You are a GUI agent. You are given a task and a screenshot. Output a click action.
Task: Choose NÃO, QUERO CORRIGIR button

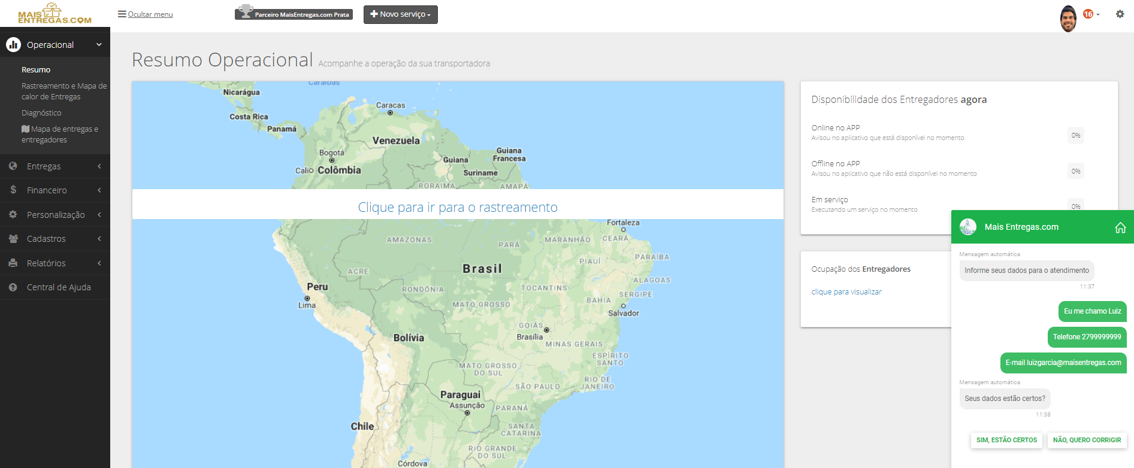[1087, 440]
